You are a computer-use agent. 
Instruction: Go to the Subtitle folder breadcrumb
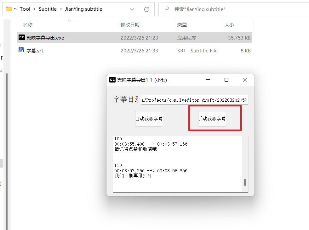click(x=48, y=9)
